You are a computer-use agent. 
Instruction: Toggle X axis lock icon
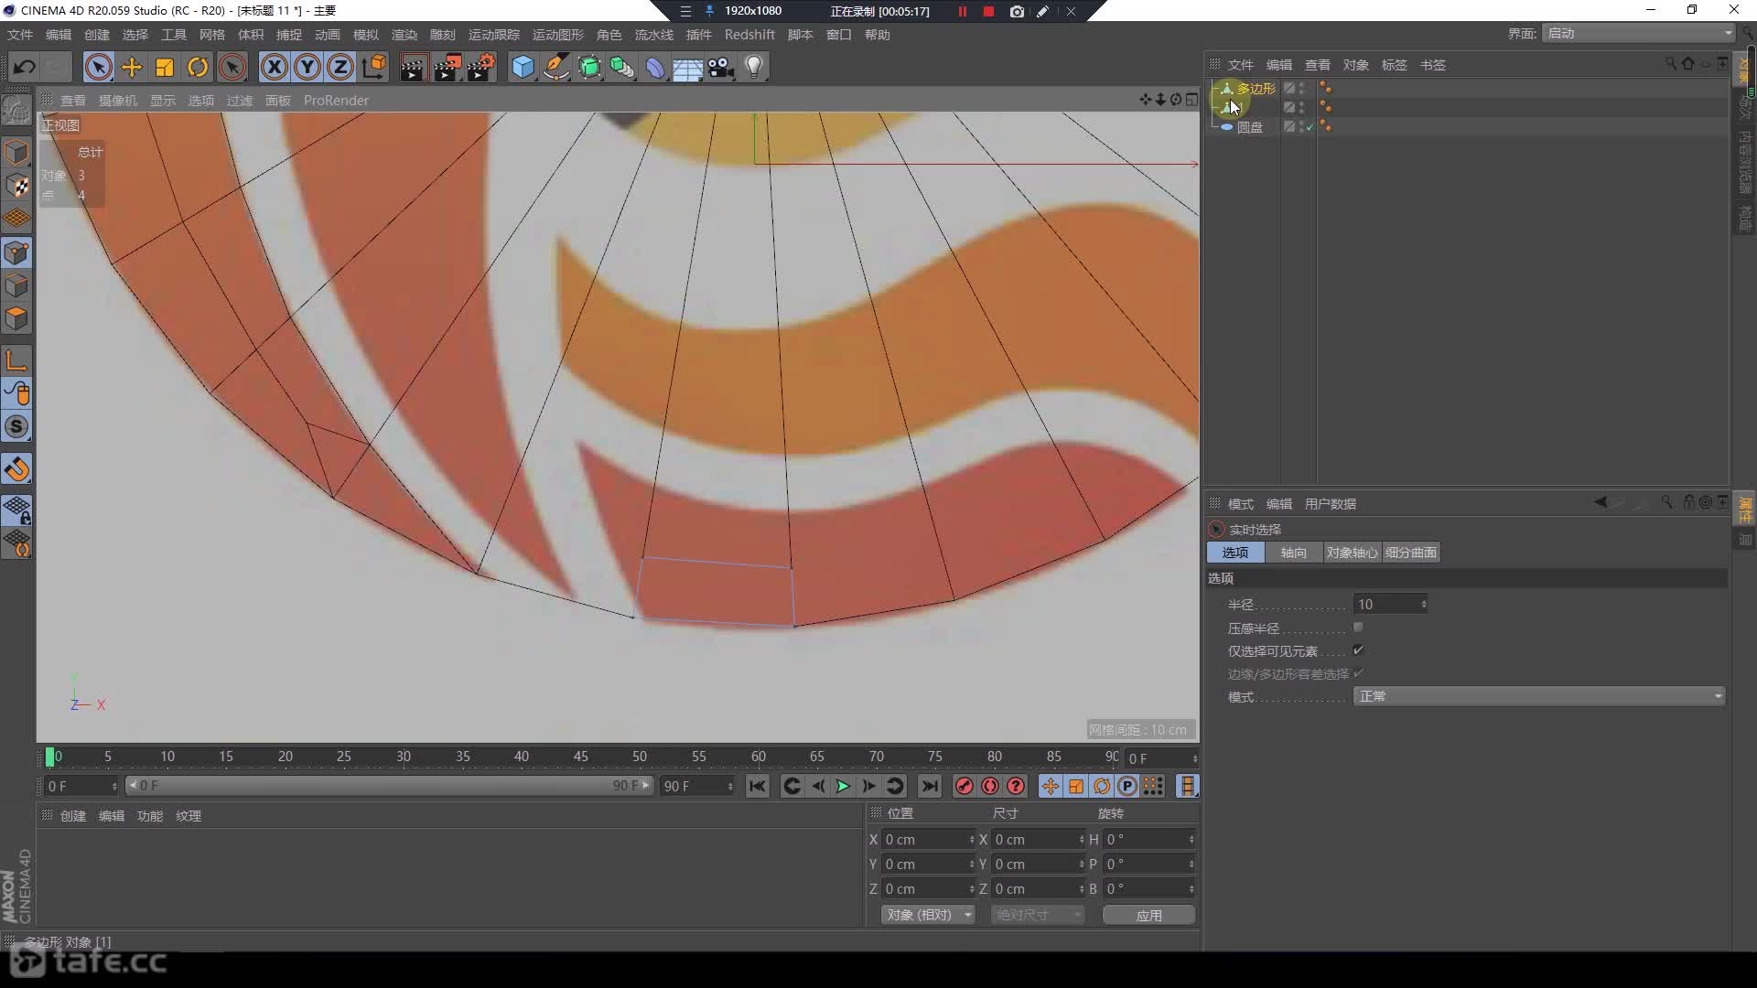274,67
